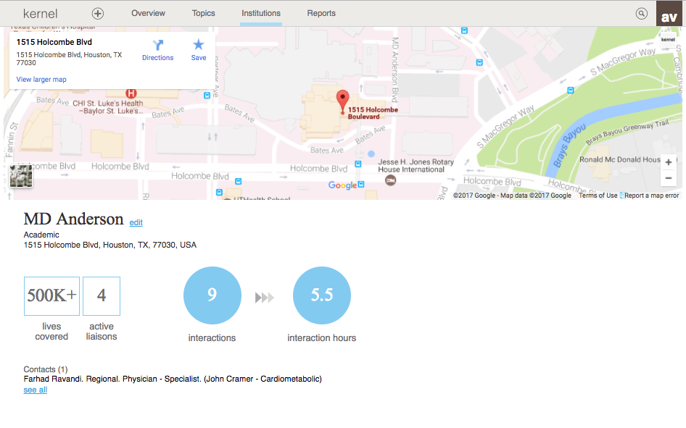The height and width of the screenshot is (428, 686).
Task: Click transit stop icon next to Google logo
Action: point(361,184)
